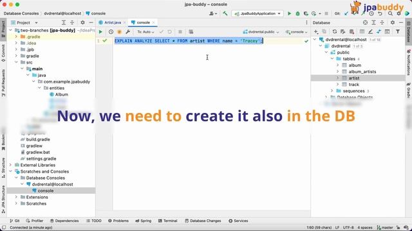Expand the Extensions folder
This screenshot has height=231, width=412.
(x=16, y=197)
